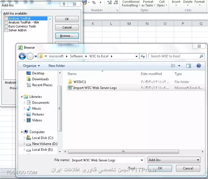Collapse the Computer tree node

[21, 132]
